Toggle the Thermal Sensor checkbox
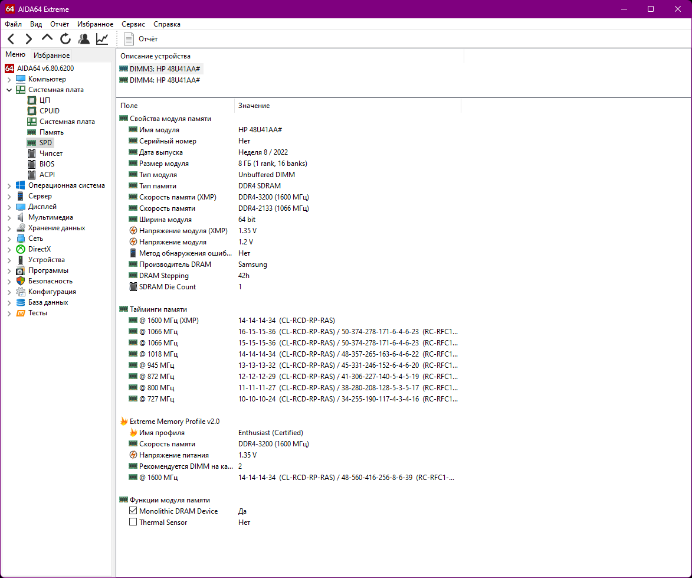The width and height of the screenshot is (692, 578). (133, 522)
